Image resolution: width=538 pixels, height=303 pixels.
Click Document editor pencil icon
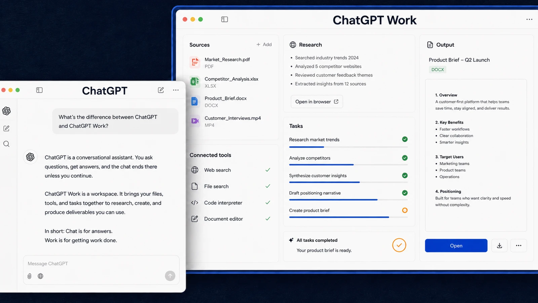tap(195, 219)
